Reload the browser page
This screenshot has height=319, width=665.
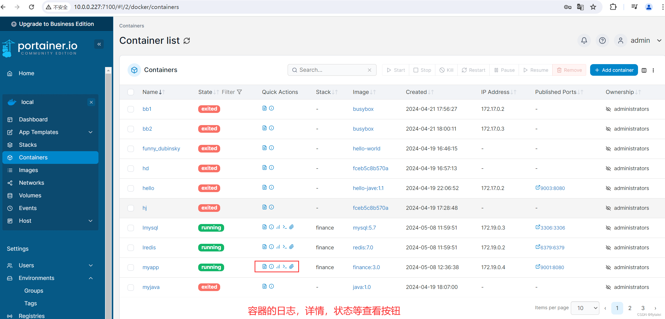(31, 7)
